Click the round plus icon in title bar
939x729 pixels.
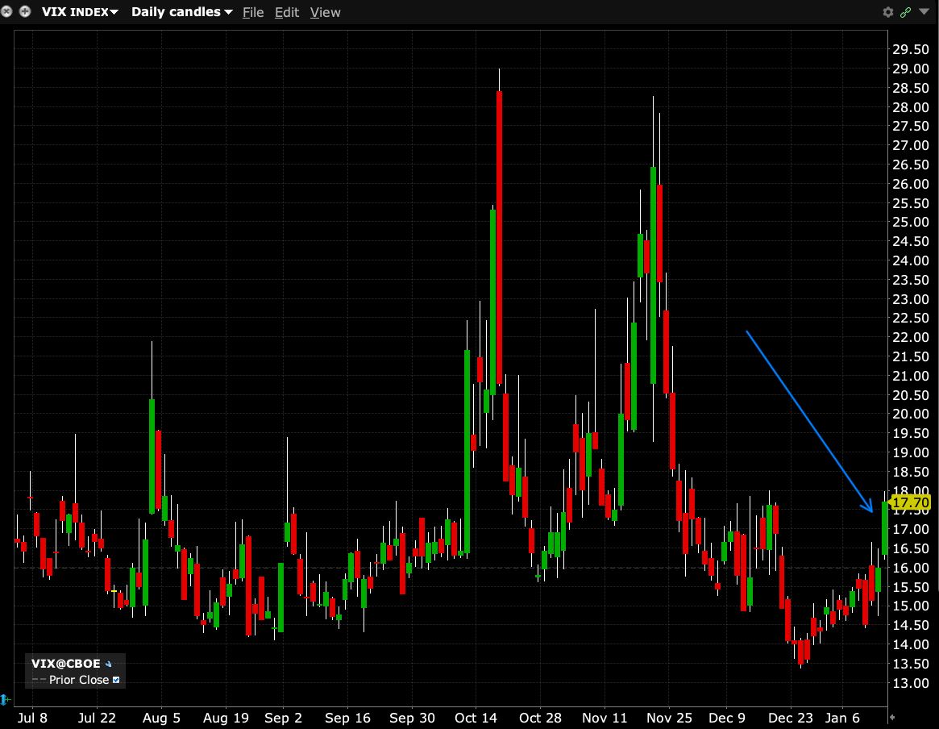pyautogui.click(x=25, y=12)
